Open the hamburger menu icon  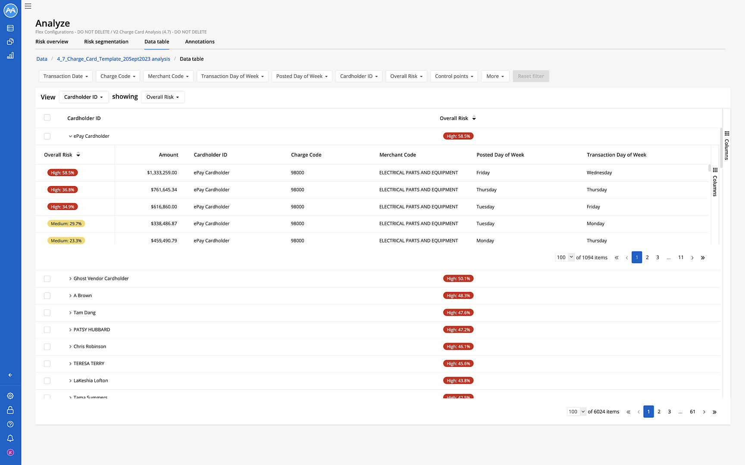[28, 6]
